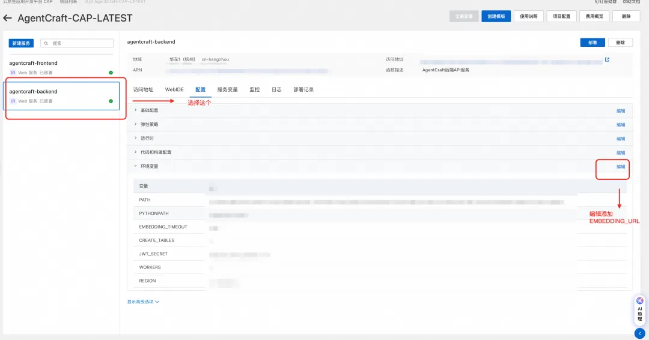Screen dimensions: 649x340
Task: Expand the 代码和构建配置 section
Action: tap(135, 152)
